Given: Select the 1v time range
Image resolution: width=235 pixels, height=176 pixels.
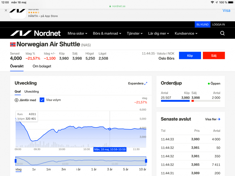Looking at the screenshot, I should point(34,169).
